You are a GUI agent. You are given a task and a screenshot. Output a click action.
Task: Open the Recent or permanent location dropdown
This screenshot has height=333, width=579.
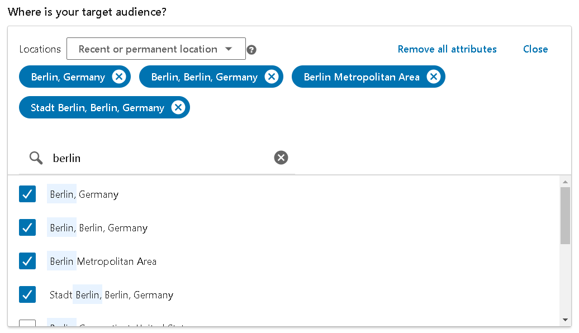[x=156, y=49]
